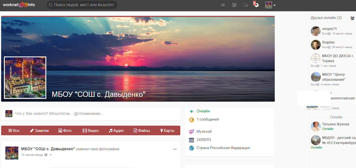Open notifications with the red badge
This screenshot has width=356, height=168.
point(256,5)
